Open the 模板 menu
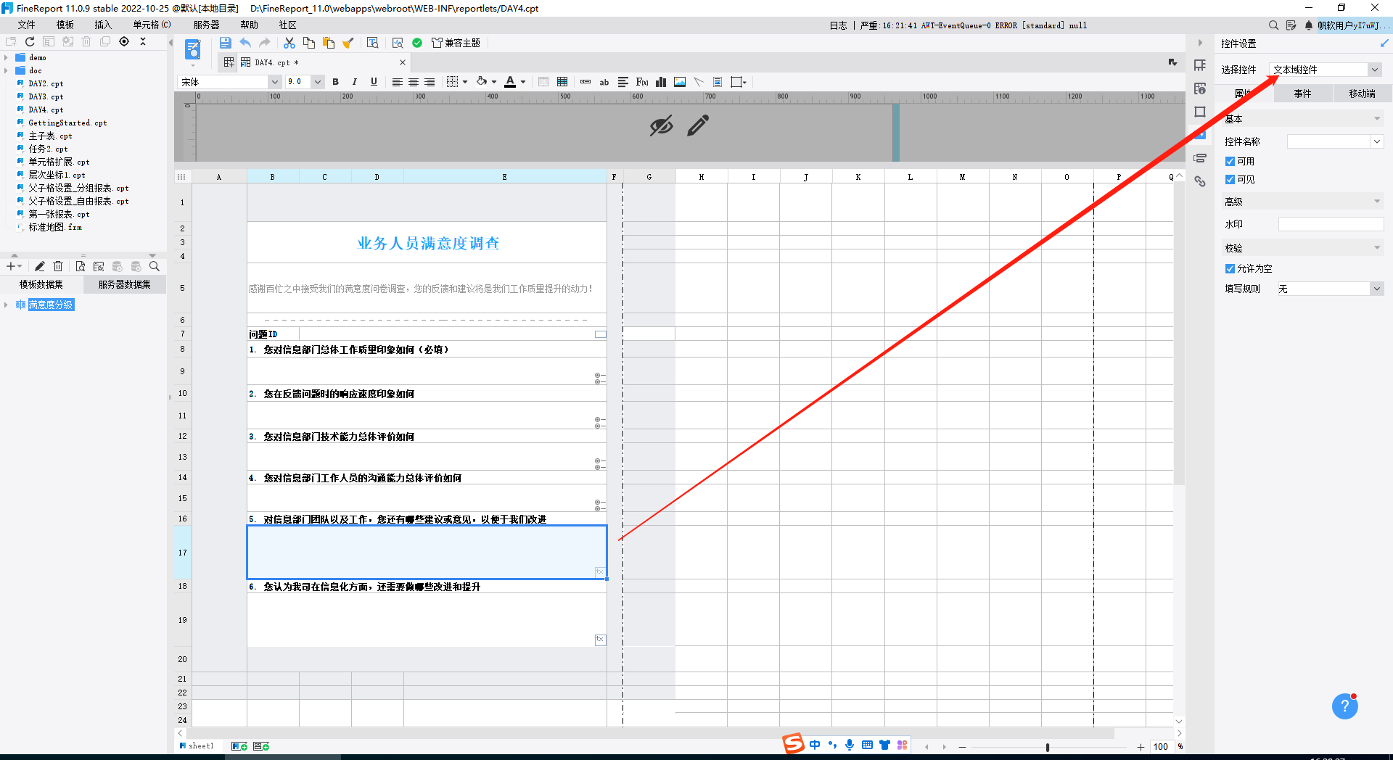1393x760 pixels. coord(65,25)
